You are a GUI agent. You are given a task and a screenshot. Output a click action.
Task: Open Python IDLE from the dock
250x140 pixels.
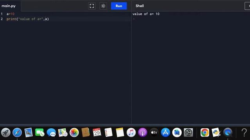tap(216, 132)
